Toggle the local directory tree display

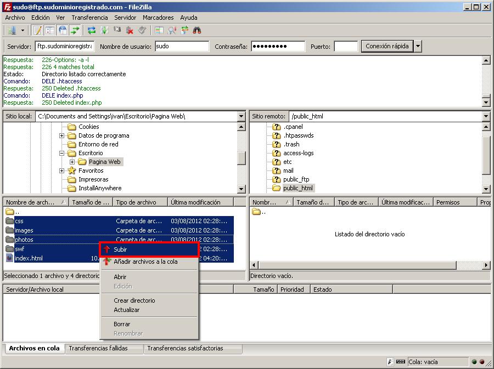(50, 30)
